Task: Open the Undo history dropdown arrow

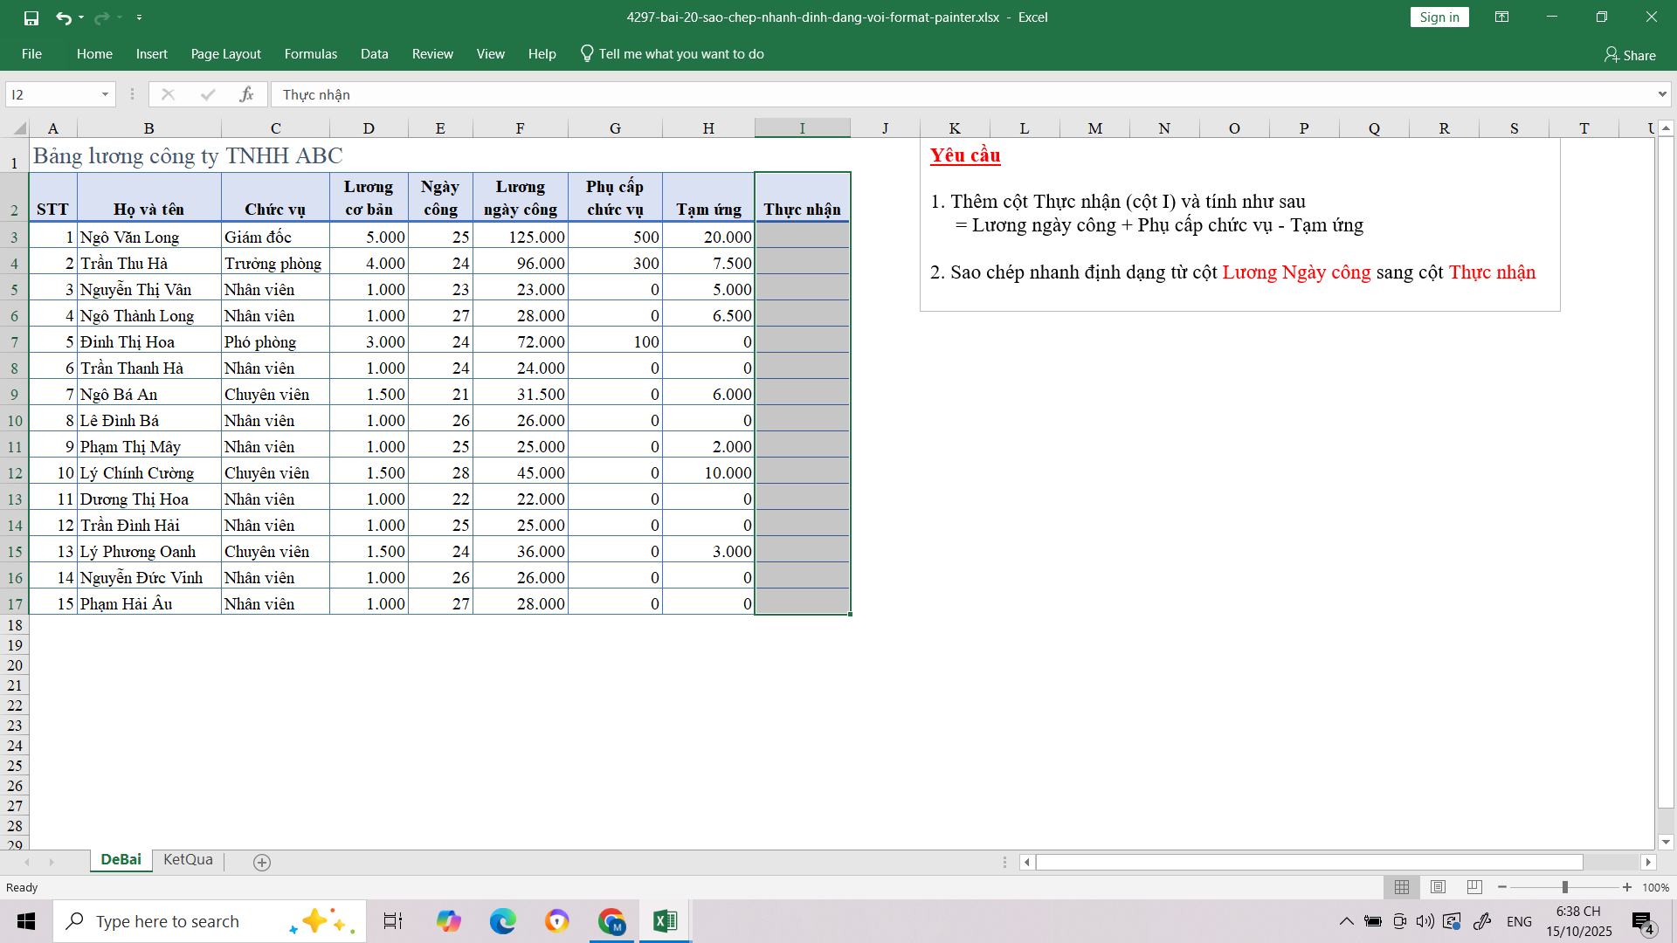Action: (81, 17)
